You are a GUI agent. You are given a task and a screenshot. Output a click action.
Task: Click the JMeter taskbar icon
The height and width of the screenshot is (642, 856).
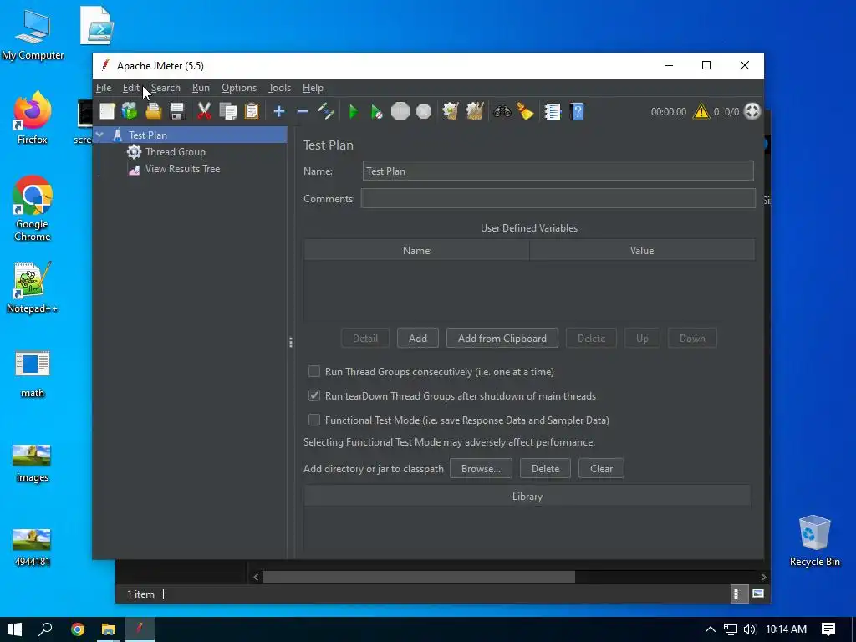pyautogui.click(x=140, y=629)
